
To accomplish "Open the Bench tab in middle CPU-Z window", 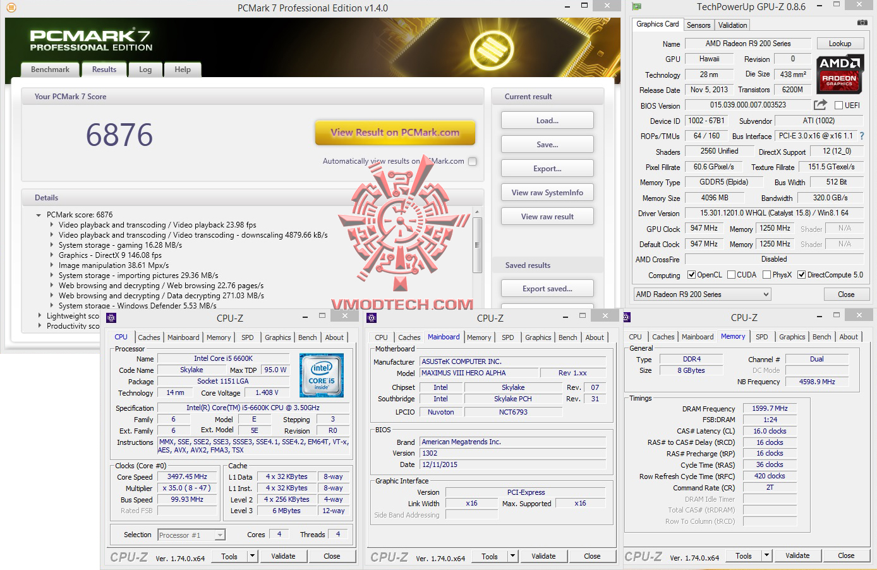I will click(567, 337).
